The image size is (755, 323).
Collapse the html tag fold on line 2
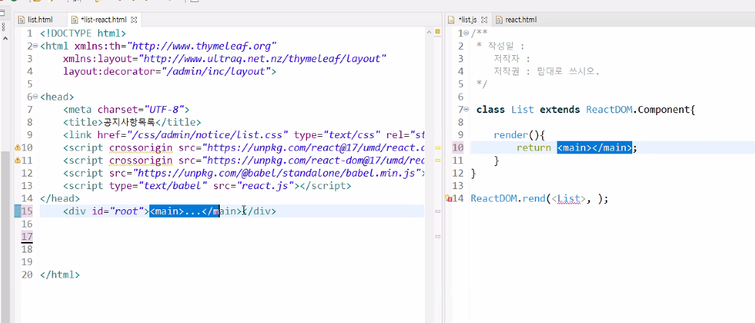36,46
